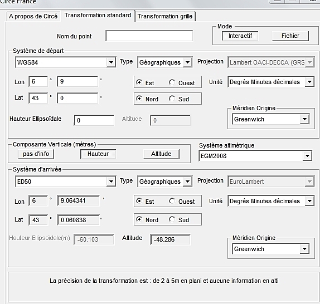Choose 'pas d'info' vertical component

36,154
